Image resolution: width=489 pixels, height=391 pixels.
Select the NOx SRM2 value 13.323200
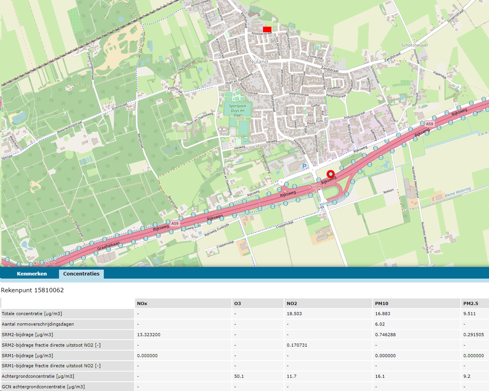pos(149,334)
